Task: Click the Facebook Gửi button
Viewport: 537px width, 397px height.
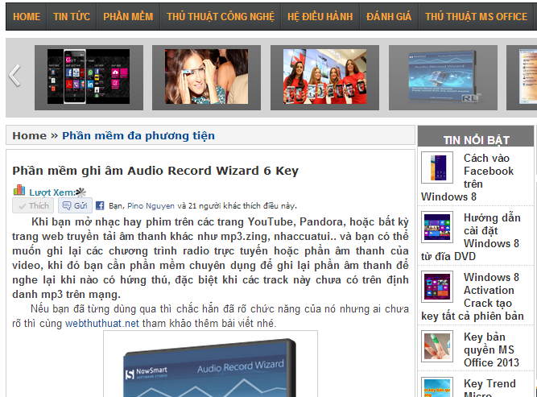Action: point(75,205)
